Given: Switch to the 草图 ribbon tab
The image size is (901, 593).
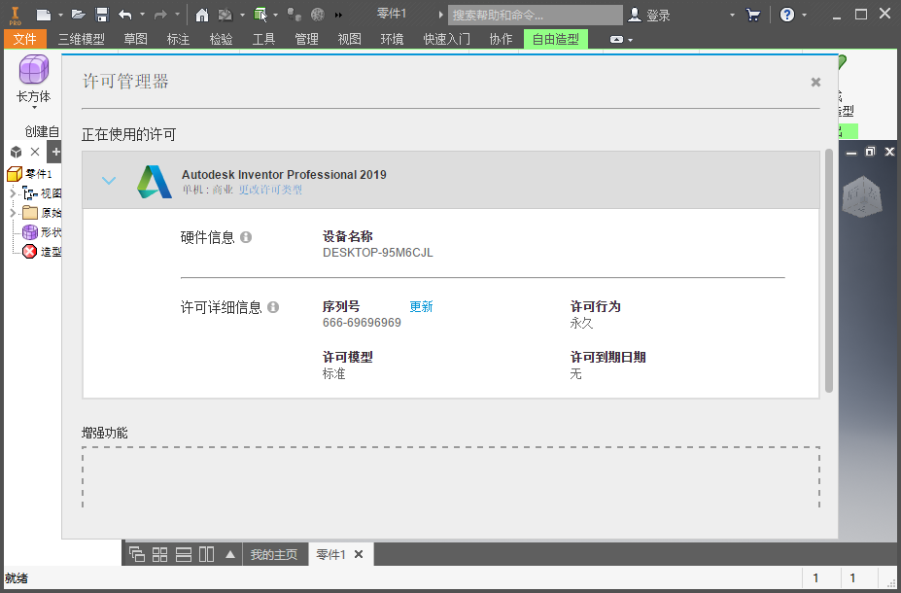Looking at the screenshot, I should point(136,39).
